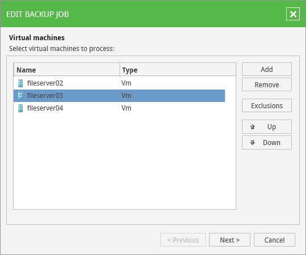
Task: Click the fileserver02 VM server icon
Action: point(20,83)
